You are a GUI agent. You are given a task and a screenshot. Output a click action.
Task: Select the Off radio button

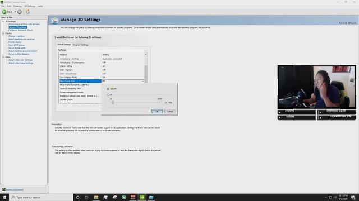(108, 89)
